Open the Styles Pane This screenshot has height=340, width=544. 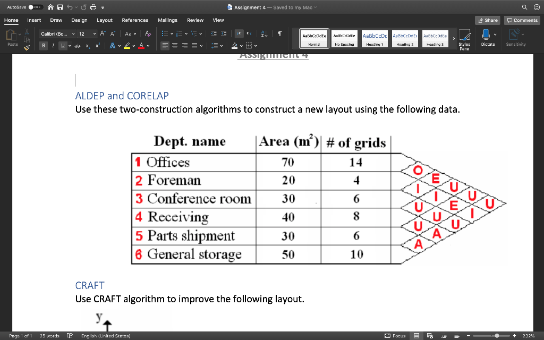464,39
